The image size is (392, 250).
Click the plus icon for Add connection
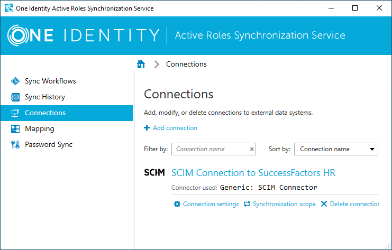pyautogui.click(x=147, y=128)
